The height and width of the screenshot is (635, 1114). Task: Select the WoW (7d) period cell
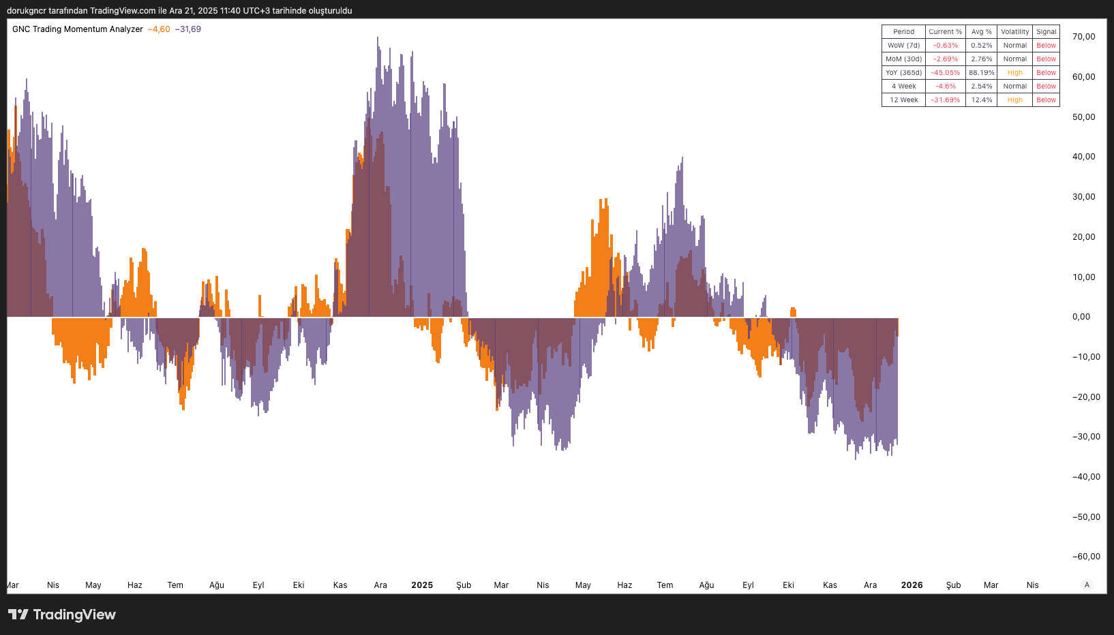tap(903, 46)
